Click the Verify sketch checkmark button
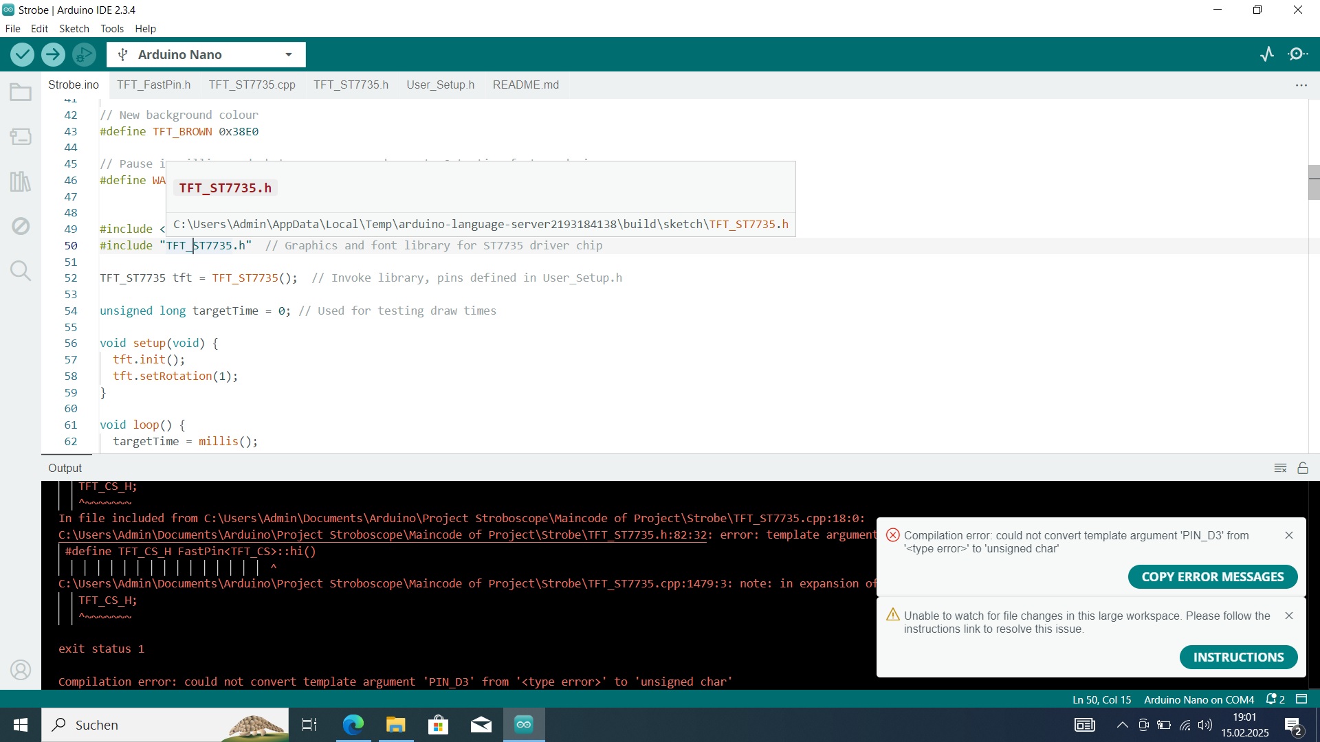The image size is (1320, 742). 22,54
